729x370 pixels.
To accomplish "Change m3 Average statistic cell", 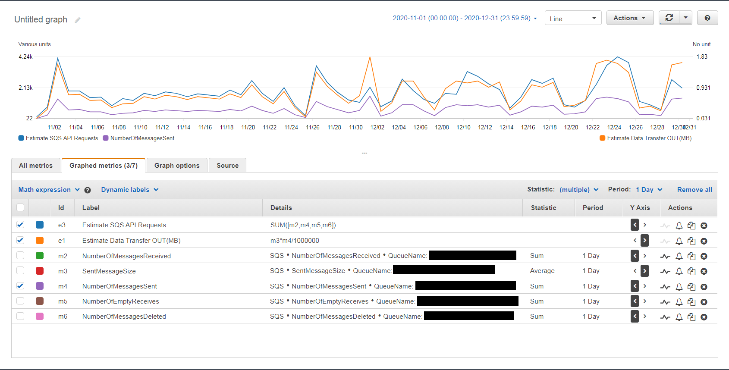I will click(x=542, y=271).
